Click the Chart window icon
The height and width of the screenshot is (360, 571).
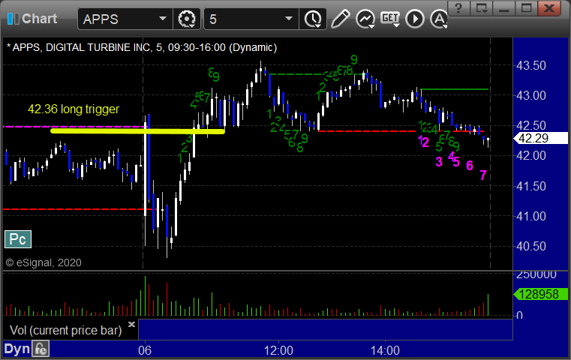(x=13, y=19)
